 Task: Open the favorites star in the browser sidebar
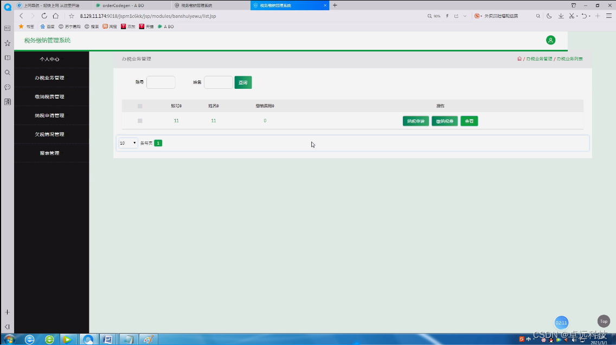click(x=7, y=42)
